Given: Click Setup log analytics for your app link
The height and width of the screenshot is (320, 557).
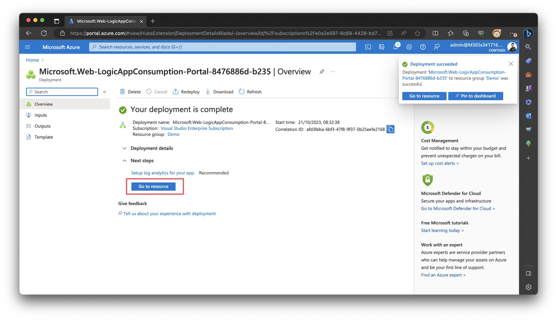Looking at the screenshot, I should [163, 173].
